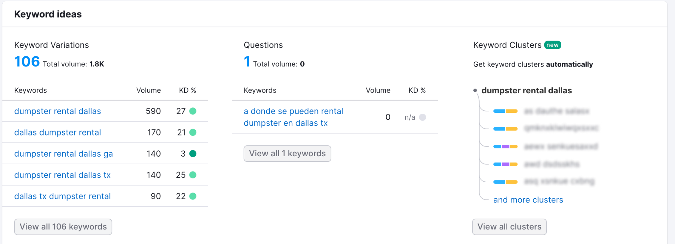
Task: Click the 'View all clusters' button
Action: point(509,227)
